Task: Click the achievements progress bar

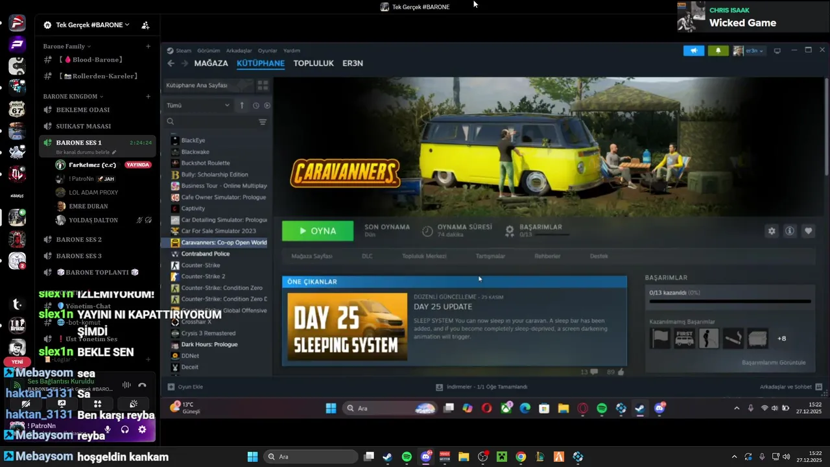Action: click(730, 302)
